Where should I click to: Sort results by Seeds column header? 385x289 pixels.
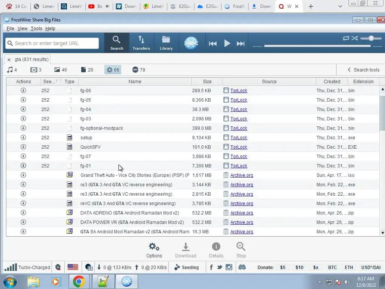(51, 82)
